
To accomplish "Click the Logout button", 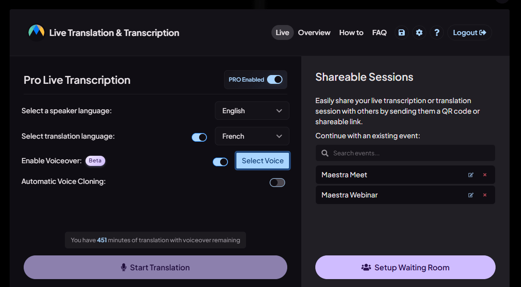I will pos(470,32).
